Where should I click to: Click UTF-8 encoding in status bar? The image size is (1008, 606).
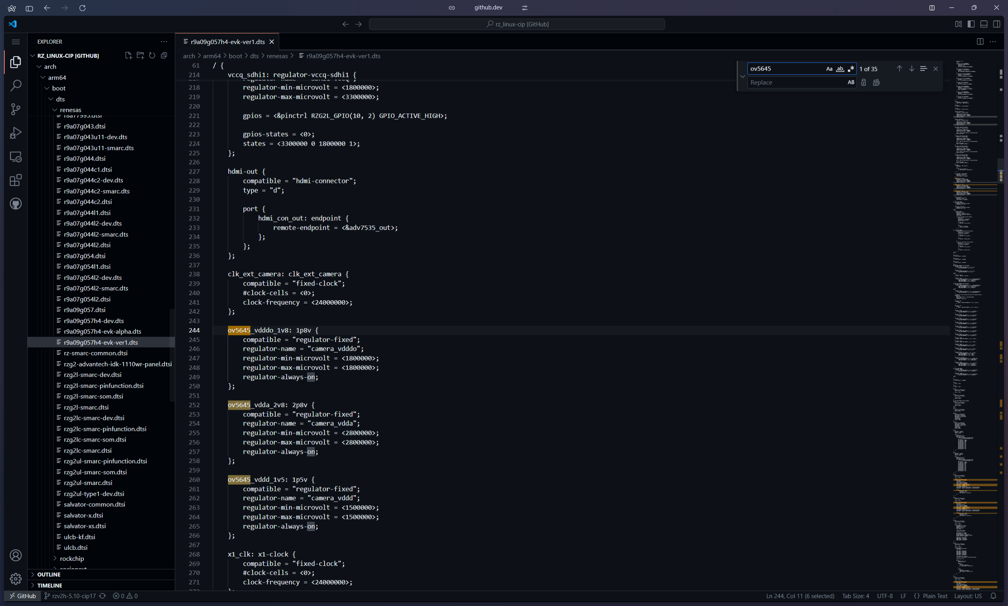coord(885,596)
